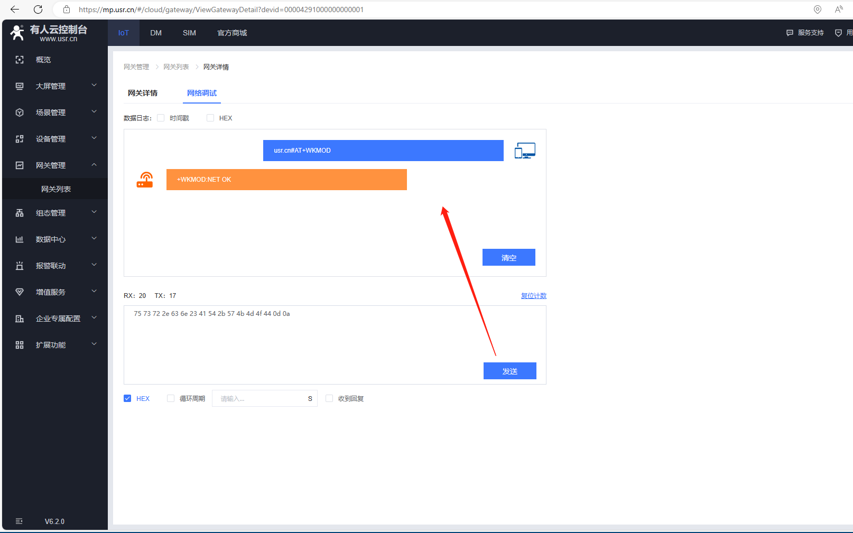
Task: Switch to the DM top tab
Action: click(156, 33)
